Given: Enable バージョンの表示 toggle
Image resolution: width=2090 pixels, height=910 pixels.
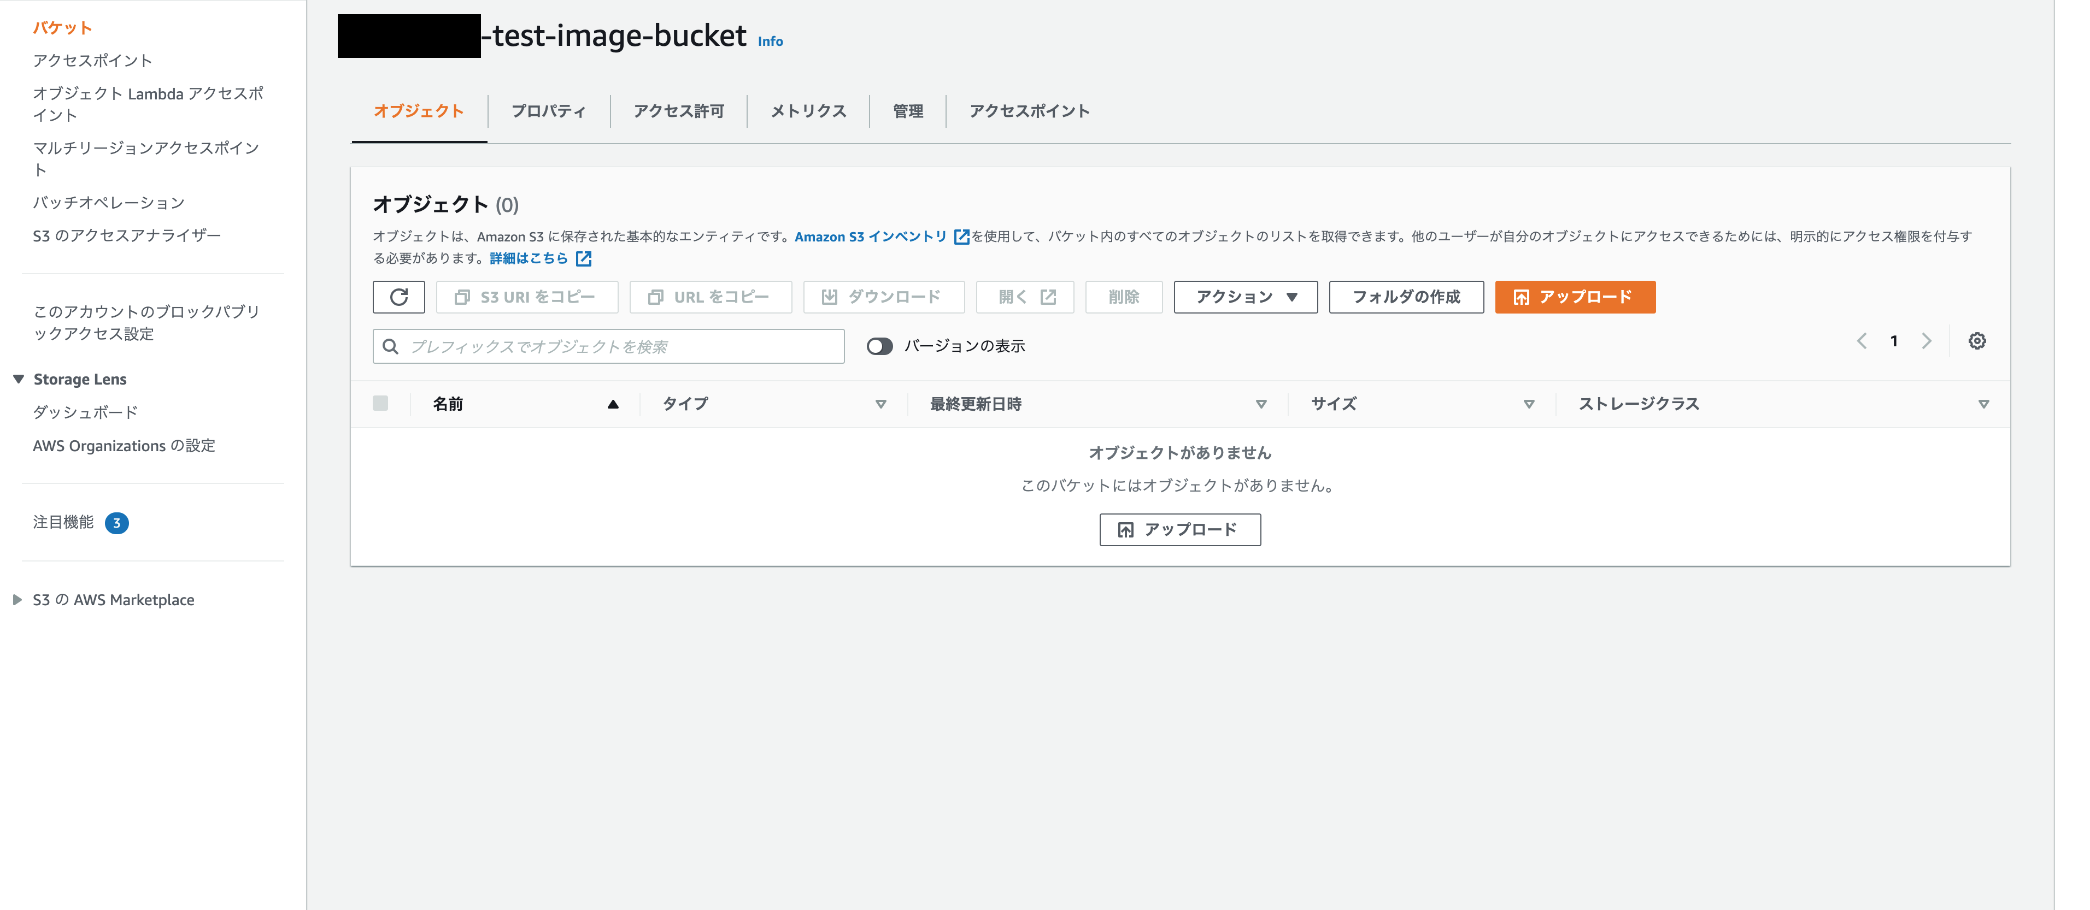Looking at the screenshot, I should coord(879,346).
